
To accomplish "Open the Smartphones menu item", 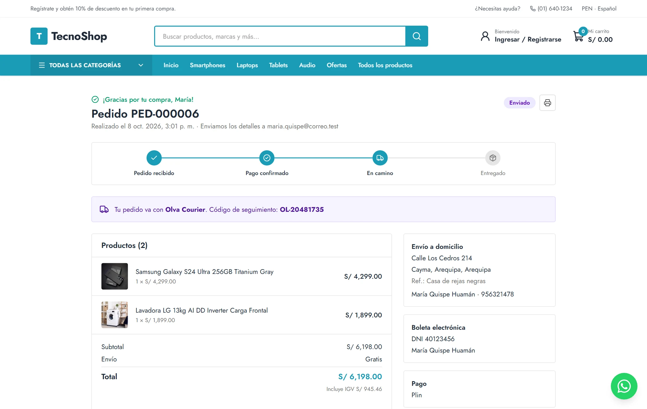I will click(x=207, y=65).
